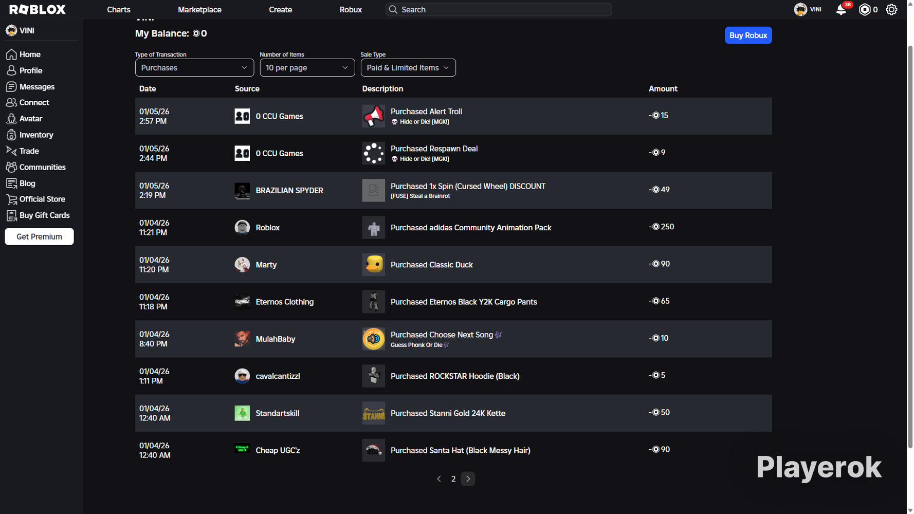
Task: Click the Trade sidebar icon
Action: pos(11,151)
